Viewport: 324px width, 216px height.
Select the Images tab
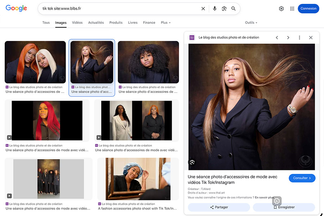click(x=61, y=23)
